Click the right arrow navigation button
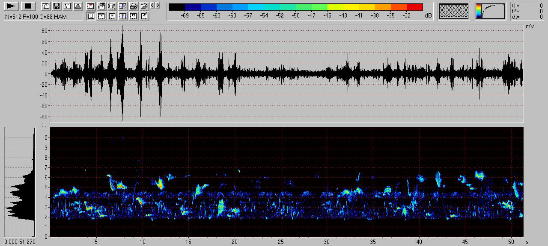Screen dimensions: 548x246 click(158, 6)
